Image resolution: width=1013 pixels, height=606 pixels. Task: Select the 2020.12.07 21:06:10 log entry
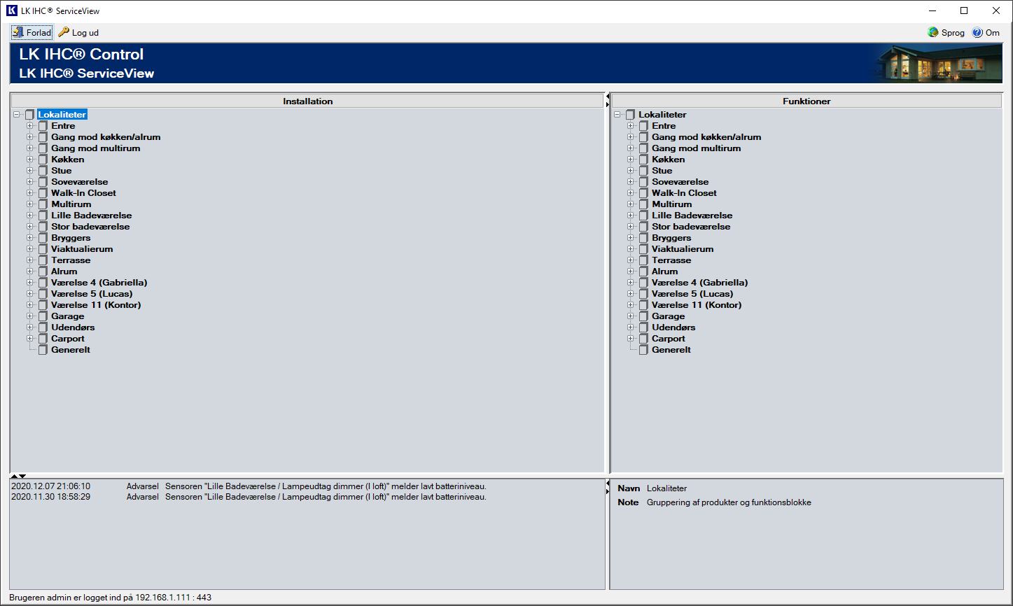(x=249, y=486)
